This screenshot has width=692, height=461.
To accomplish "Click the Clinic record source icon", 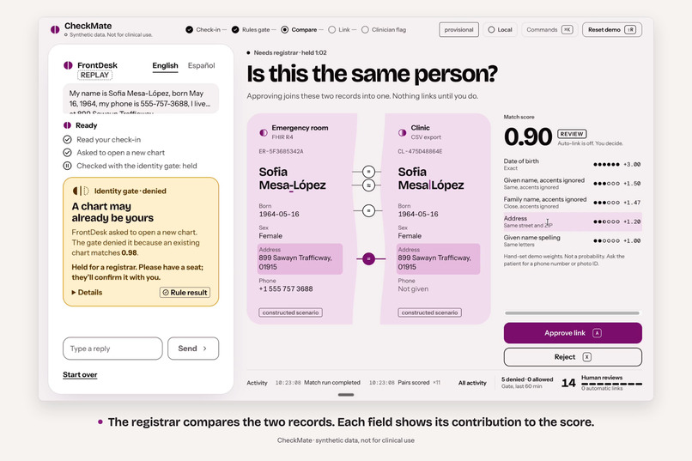I will [x=402, y=132].
